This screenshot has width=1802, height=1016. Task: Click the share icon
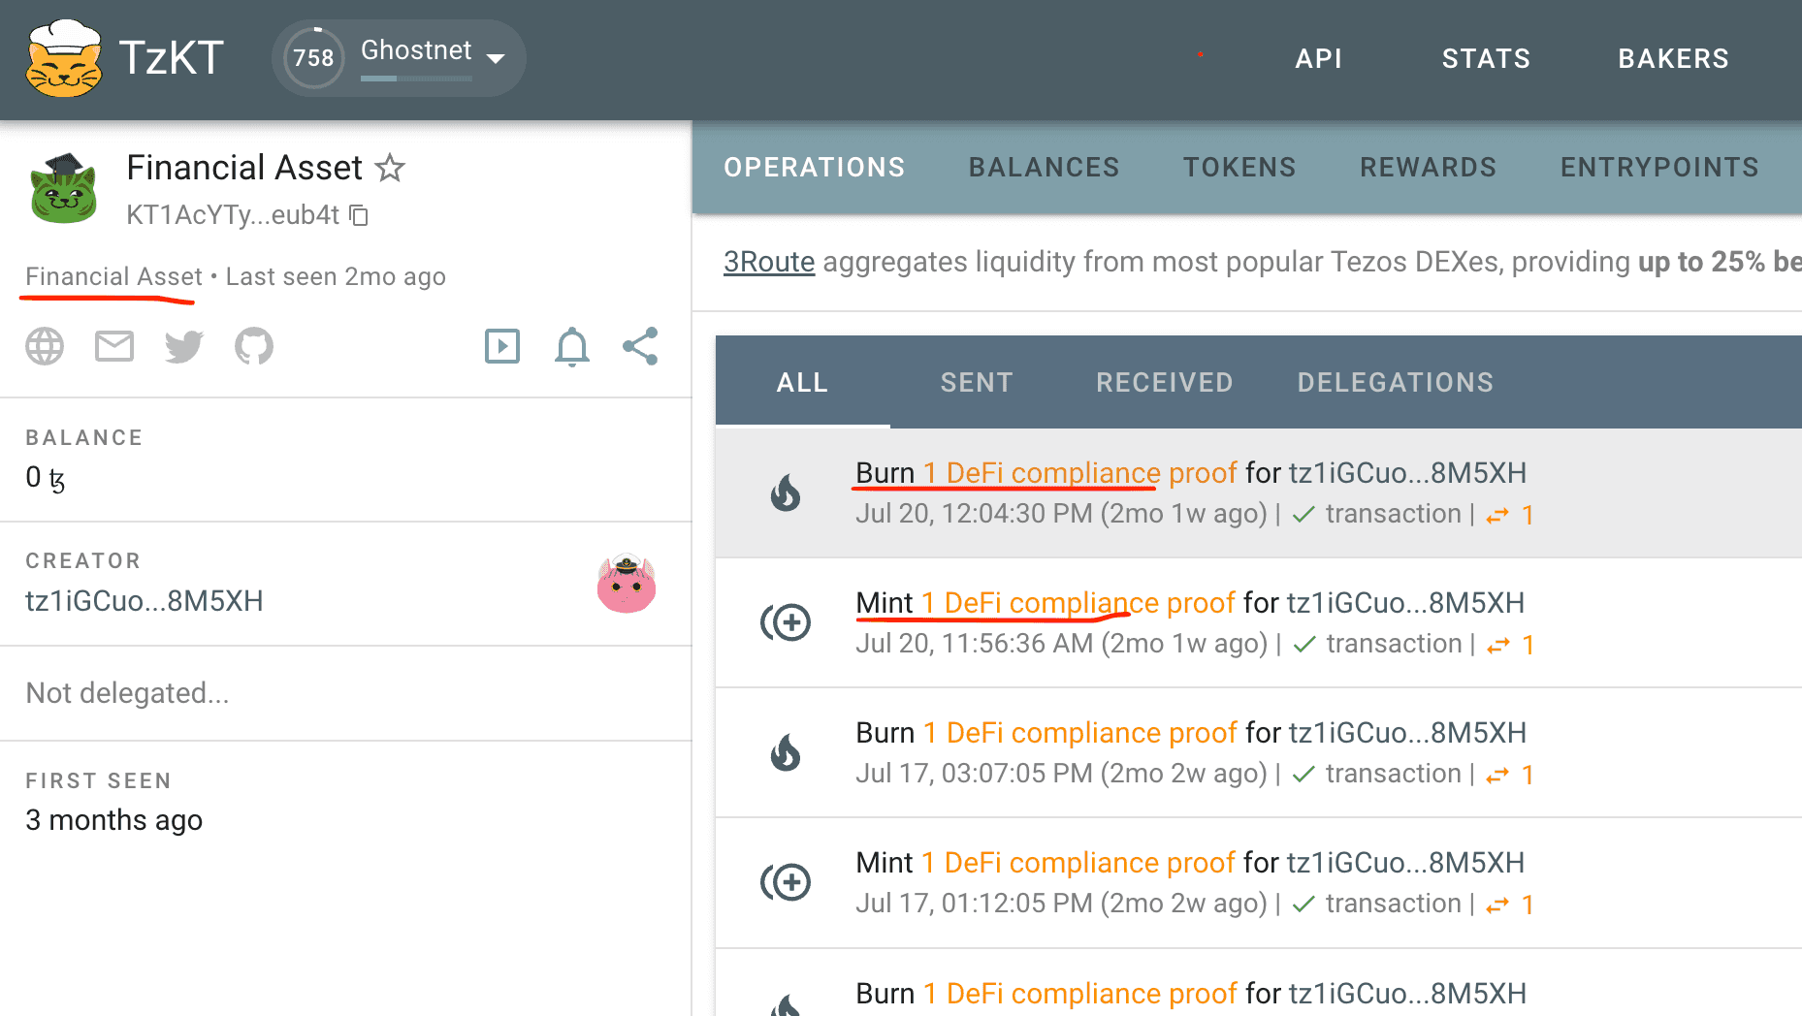[x=640, y=346]
